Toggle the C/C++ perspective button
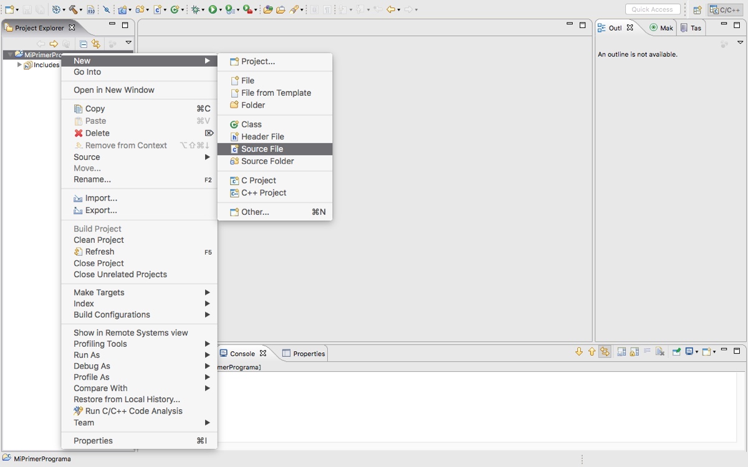This screenshot has width=748, height=467. point(725,10)
